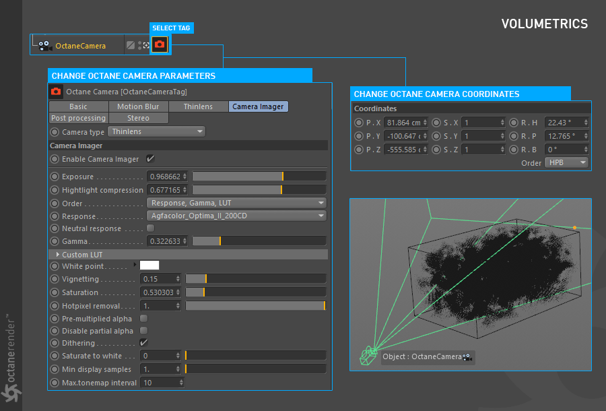Click the R . H keyframe radio dot
606x411 pixels.
click(514, 123)
